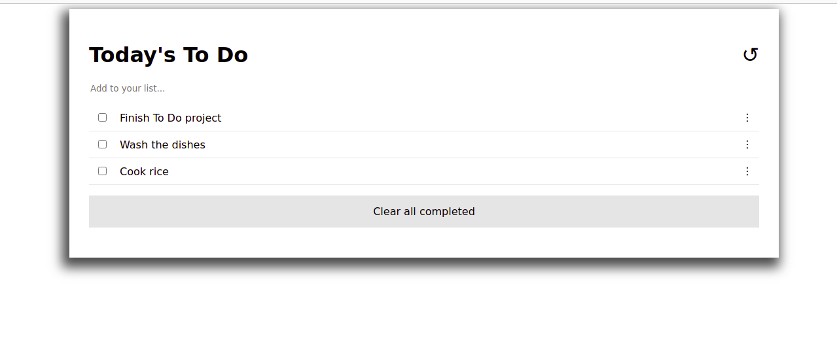
Task: Open three-dot menu for Wash the dishes
Action: point(747,144)
